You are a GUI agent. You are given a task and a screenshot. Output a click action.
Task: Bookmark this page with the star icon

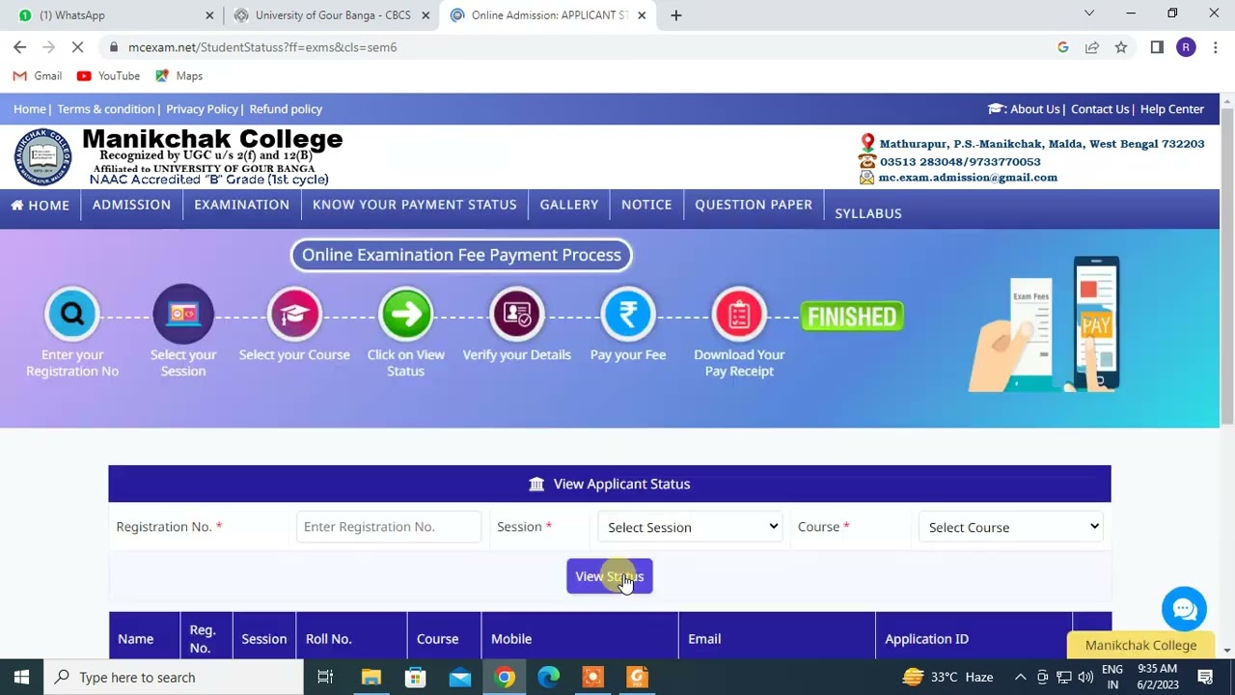[1121, 47]
